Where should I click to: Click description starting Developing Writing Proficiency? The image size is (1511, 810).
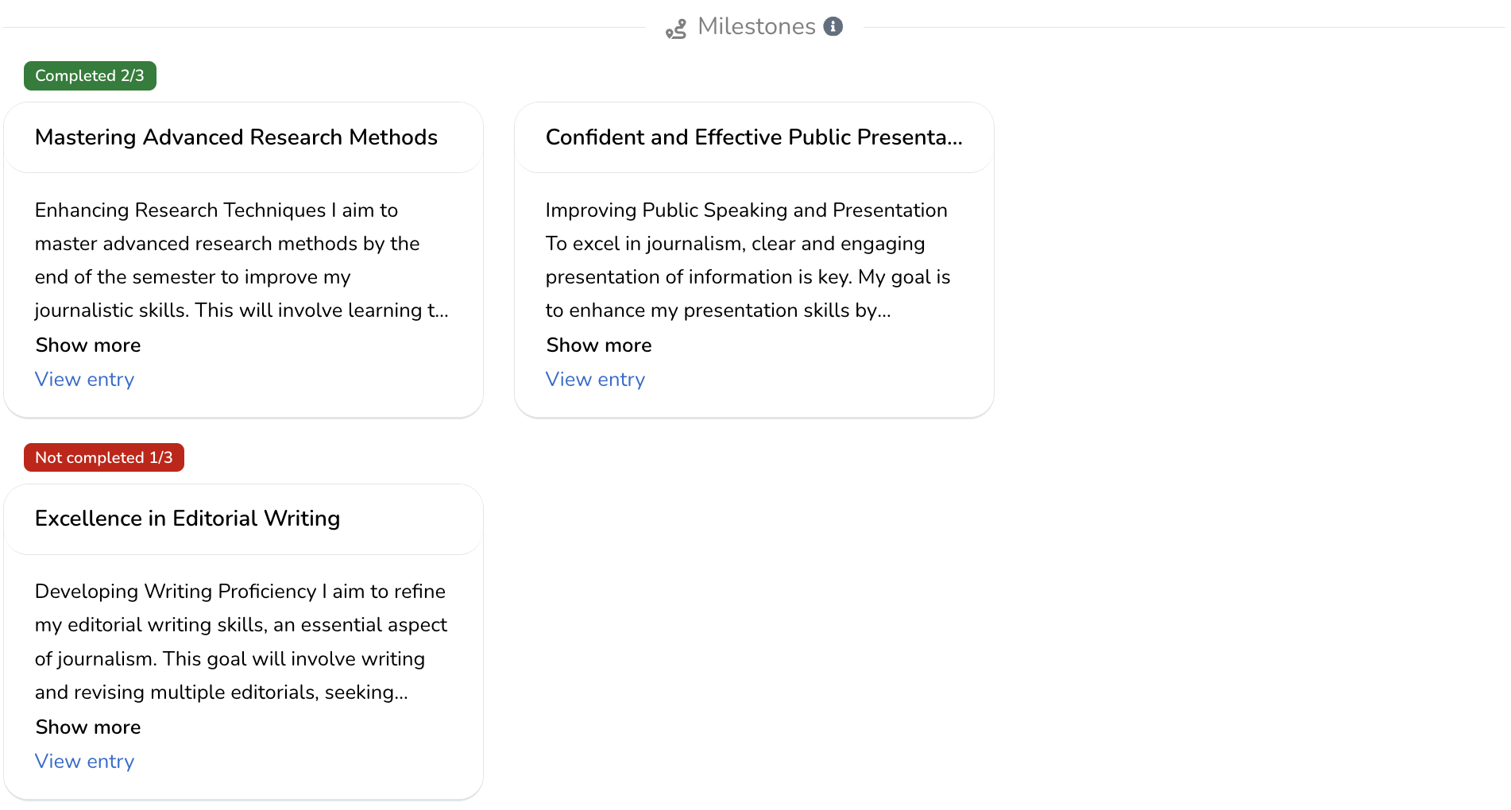[242, 642]
